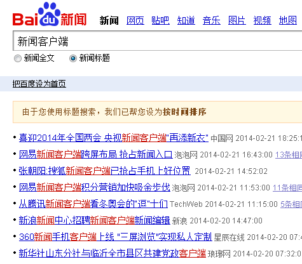
Task: Click timestamp 2014-02-21 14:52:02
Action: coord(231,171)
